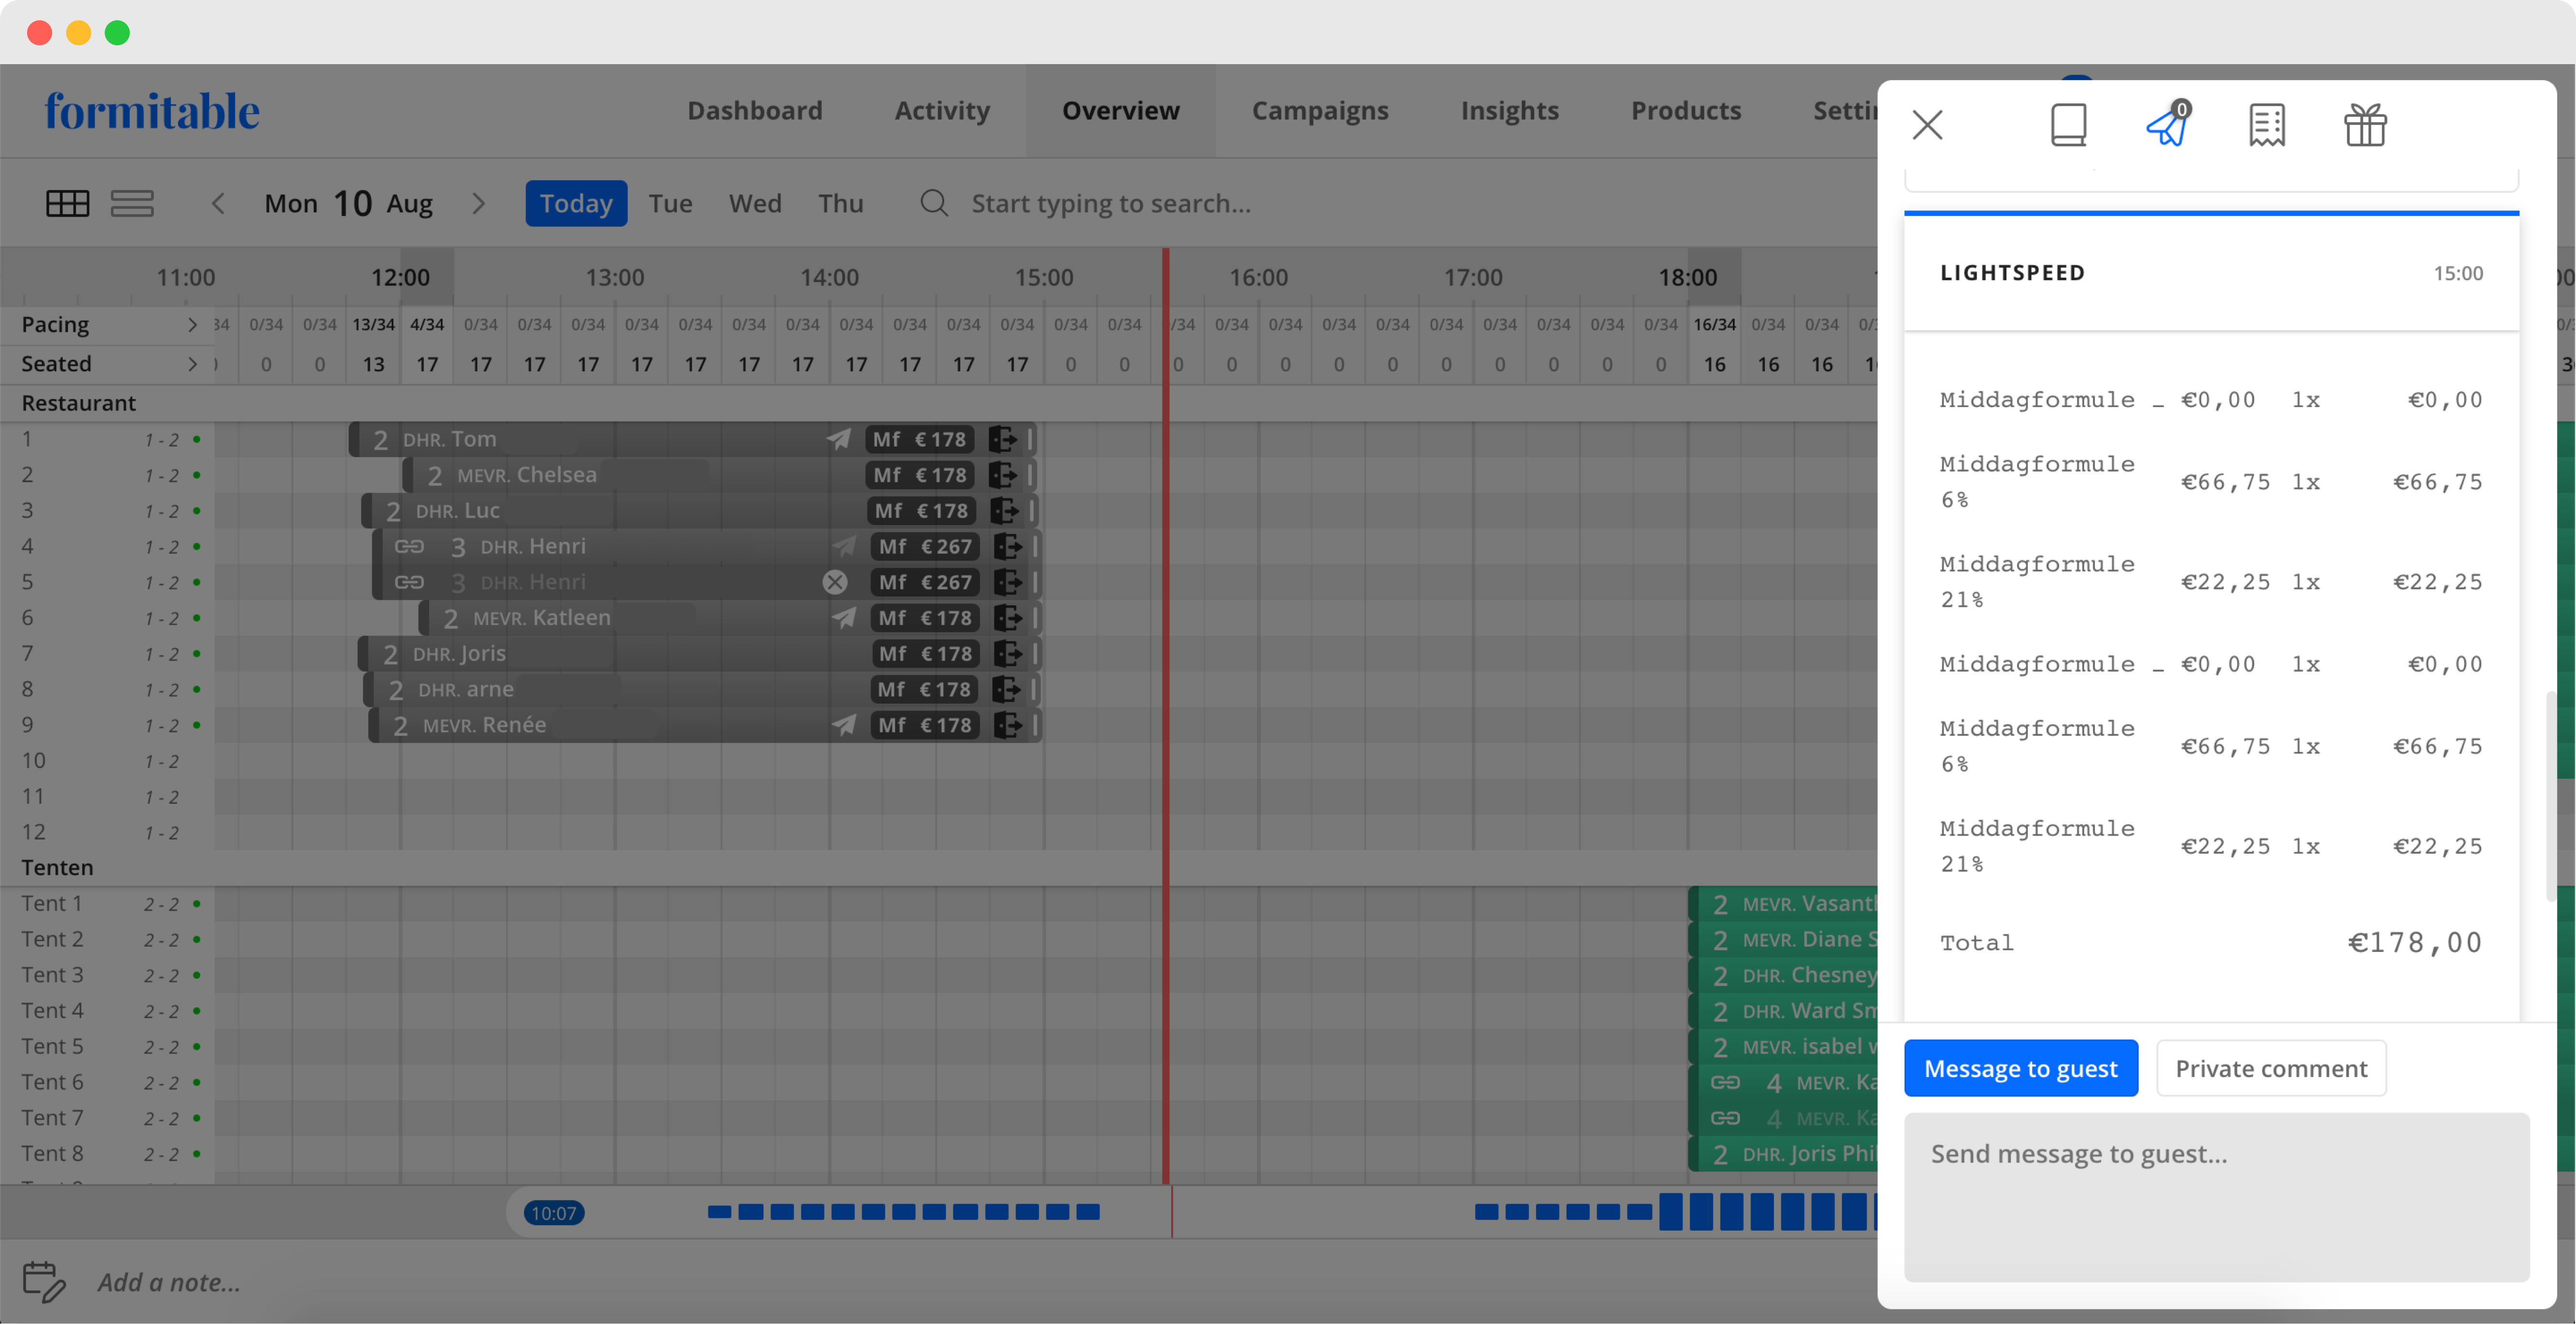
Task: Open the Campaigns tab
Action: point(1320,110)
